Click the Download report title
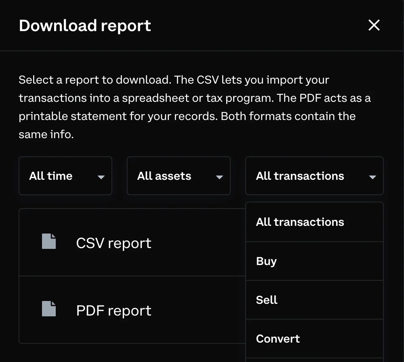404x362 pixels. (x=85, y=25)
